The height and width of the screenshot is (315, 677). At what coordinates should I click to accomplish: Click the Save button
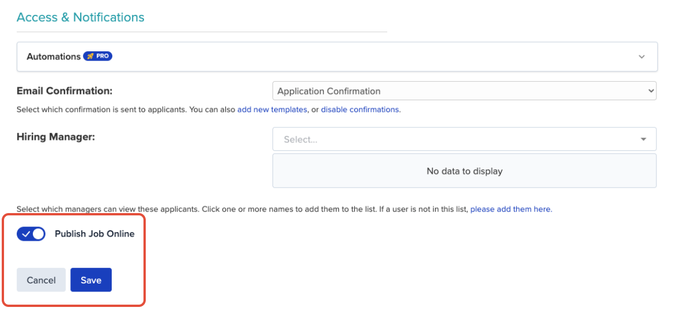(91, 280)
